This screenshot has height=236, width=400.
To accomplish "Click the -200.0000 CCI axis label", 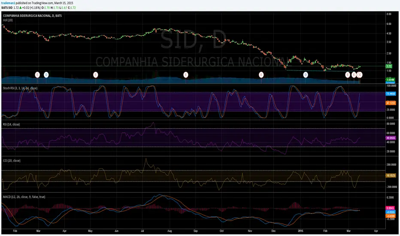I will coord(391,187).
